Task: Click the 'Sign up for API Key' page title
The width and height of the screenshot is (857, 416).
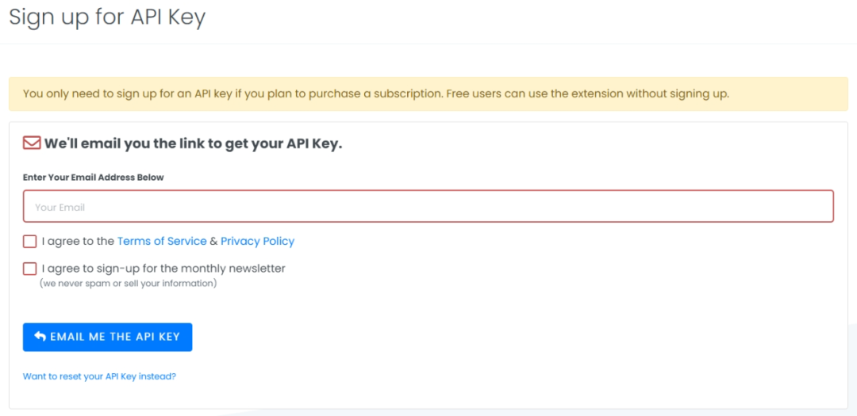Action: pyautogui.click(x=107, y=17)
